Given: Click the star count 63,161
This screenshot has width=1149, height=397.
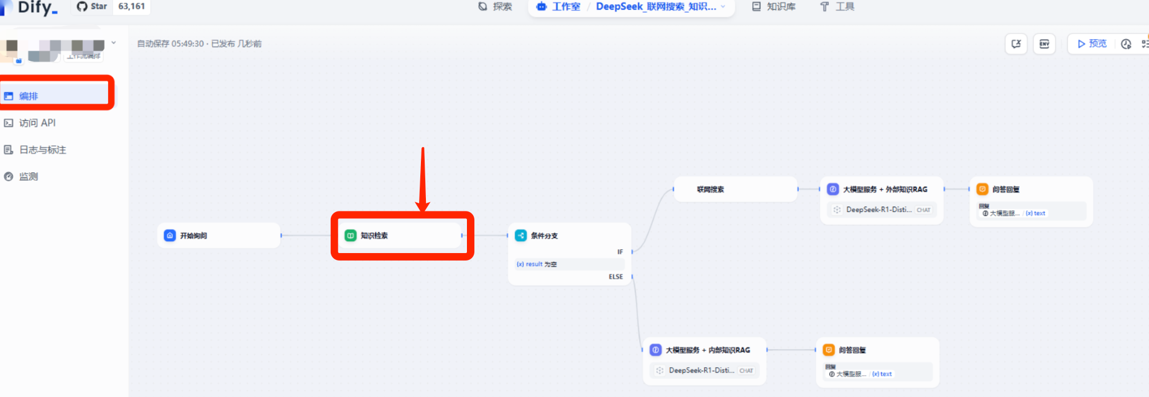Looking at the screenshot, I should tap(131, 6).
